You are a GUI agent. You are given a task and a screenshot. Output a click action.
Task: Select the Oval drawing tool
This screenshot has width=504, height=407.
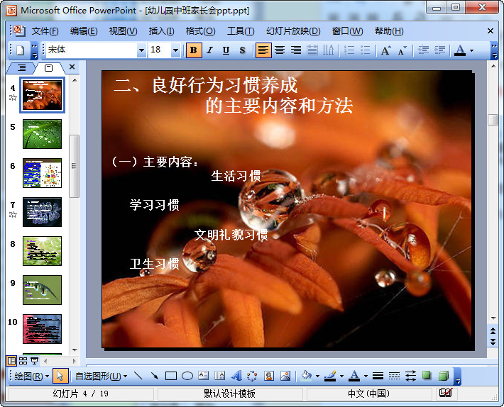(187, 376)
